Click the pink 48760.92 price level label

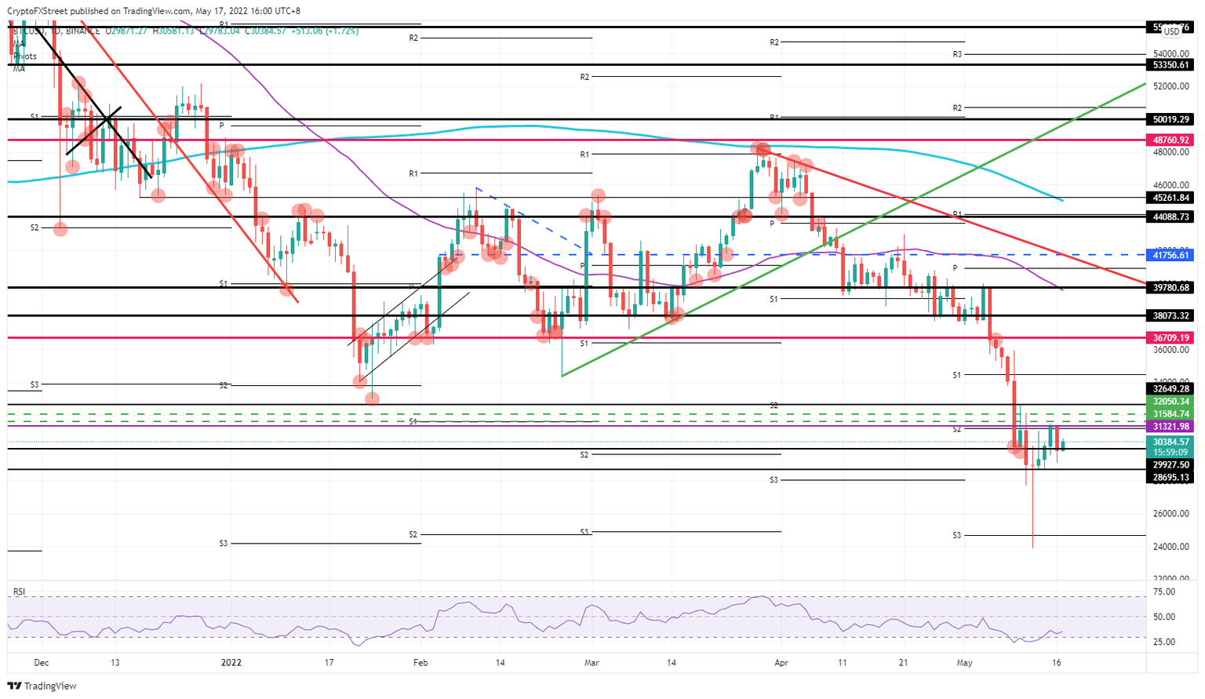[1172, 139]
